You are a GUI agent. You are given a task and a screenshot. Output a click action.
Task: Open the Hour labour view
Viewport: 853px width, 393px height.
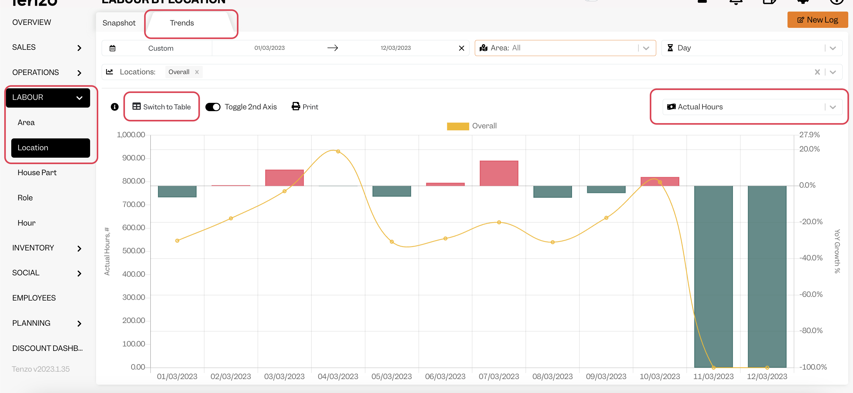pyautogui.click(x=26, y=223)
